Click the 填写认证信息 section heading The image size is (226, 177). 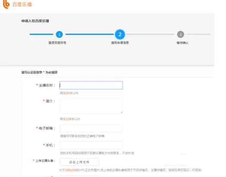click(39, 72)
